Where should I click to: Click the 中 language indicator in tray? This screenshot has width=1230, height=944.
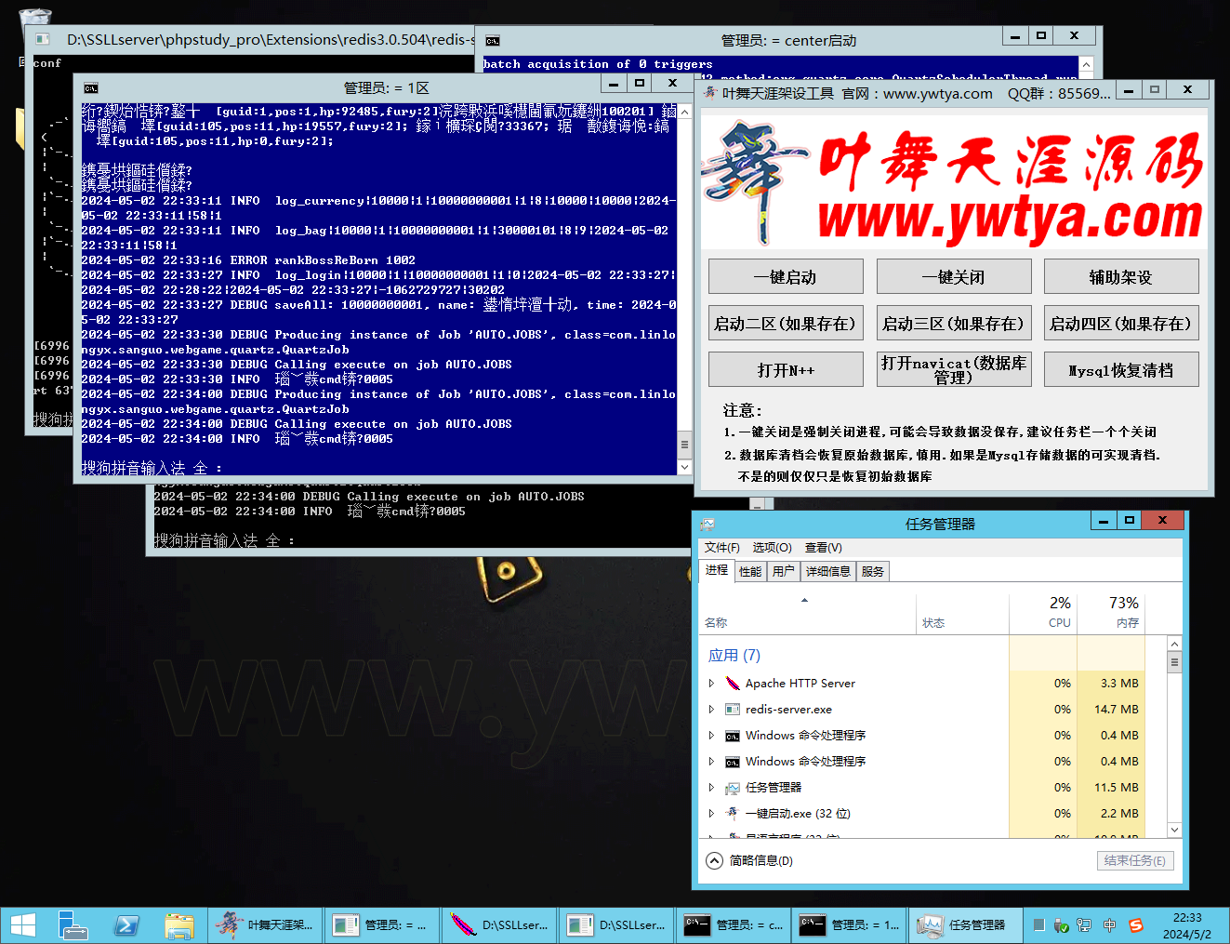point(1109,925)
